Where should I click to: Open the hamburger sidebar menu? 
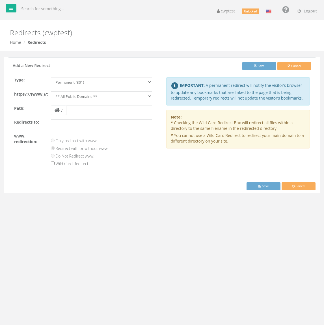11,8
